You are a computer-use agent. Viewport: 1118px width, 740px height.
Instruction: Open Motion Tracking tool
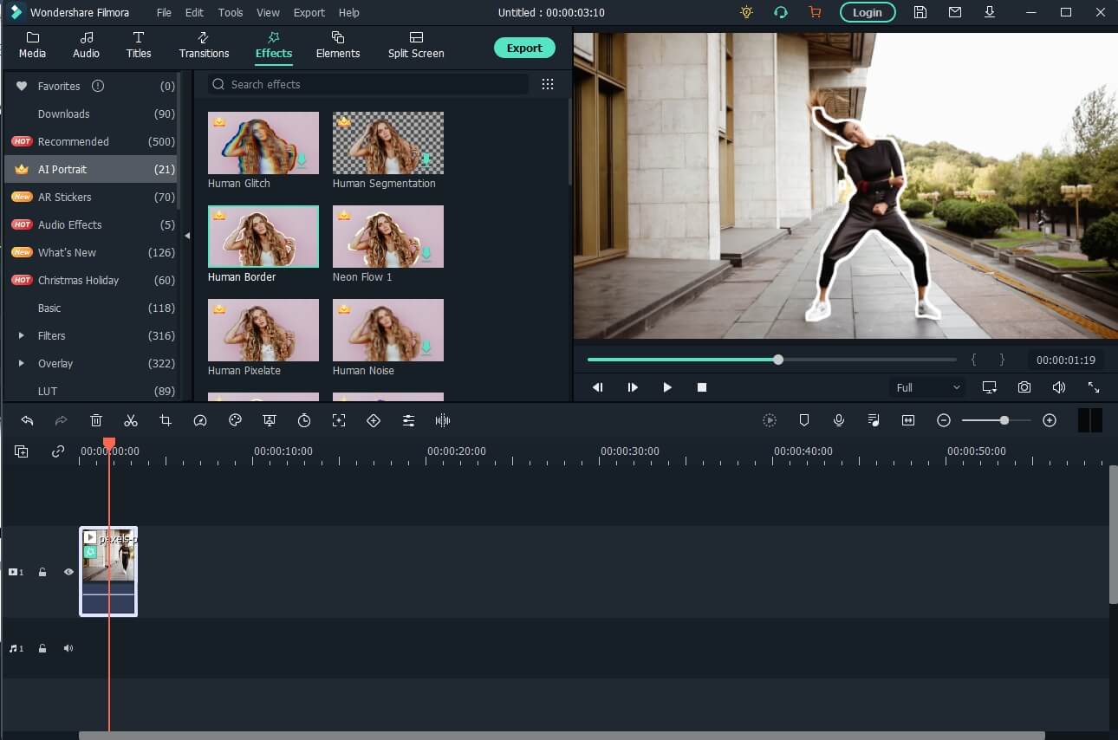click(x=339, y=420)
